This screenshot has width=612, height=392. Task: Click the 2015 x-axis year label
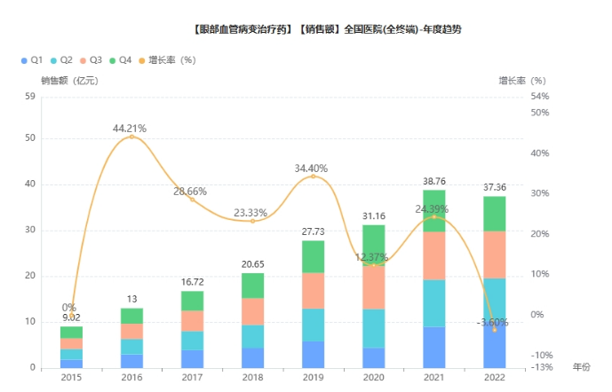pos(71,377)
